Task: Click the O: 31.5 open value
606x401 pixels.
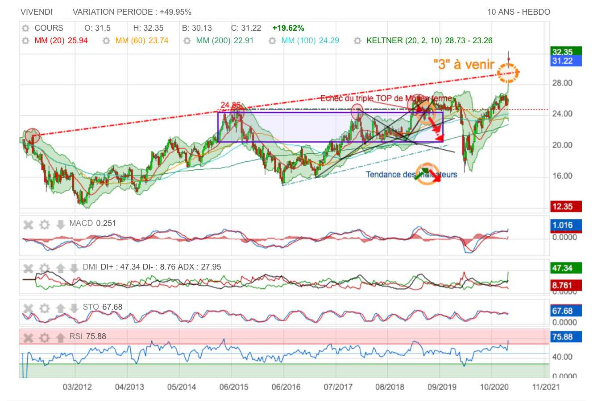Action: click(x=97, y=28)
